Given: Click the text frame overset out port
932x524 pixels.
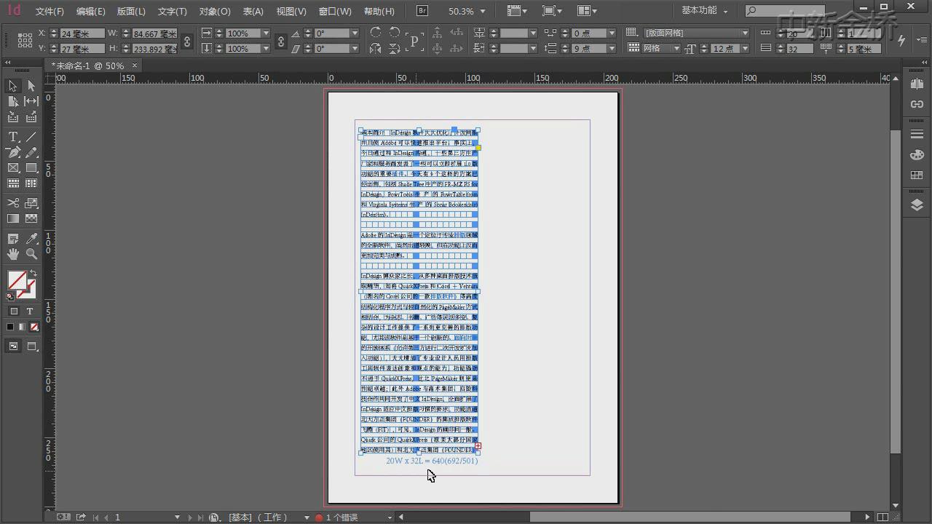Looking at the screenshot, I should point(478,446).
